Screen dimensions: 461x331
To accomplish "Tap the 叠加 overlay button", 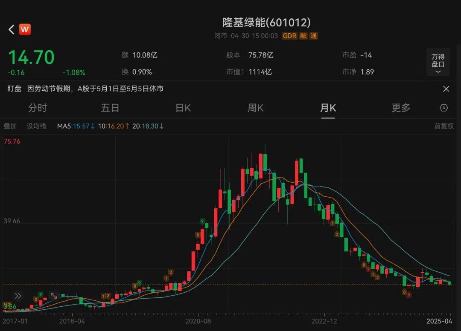I will (x=10, y=126).
